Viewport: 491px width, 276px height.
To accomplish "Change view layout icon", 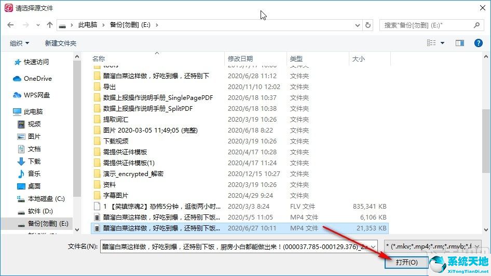I will click(431, 43).
